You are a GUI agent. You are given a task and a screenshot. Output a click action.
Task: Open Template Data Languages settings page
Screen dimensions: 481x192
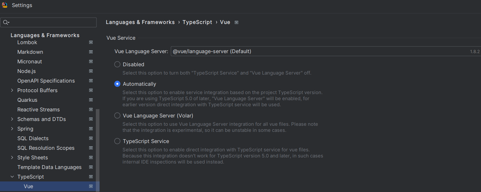click(49, 167)
